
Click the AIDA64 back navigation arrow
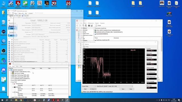coord(77,25)
